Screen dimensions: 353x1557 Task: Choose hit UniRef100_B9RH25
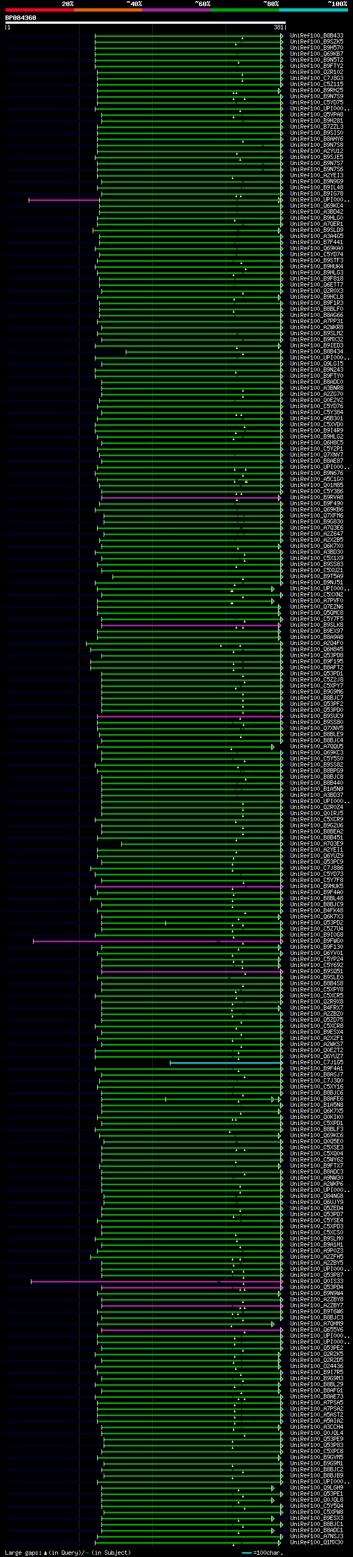317,90
